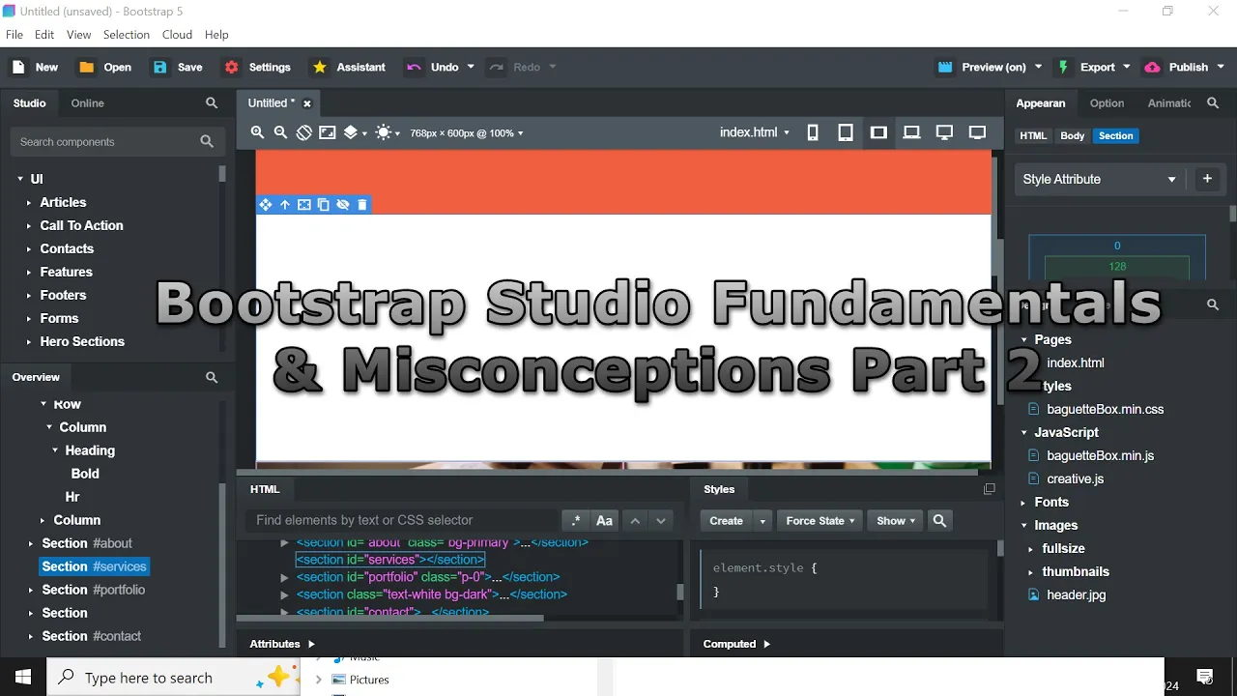Select the tablet portrait preview size icon
Image resolution: width=1237 pixels, height=696 pixels.
[x=846, y=132]
